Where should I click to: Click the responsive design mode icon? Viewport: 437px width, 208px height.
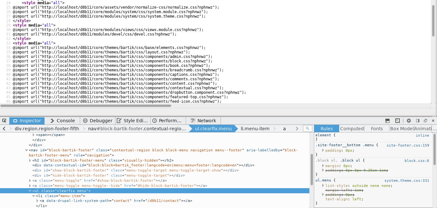[398, 121]
